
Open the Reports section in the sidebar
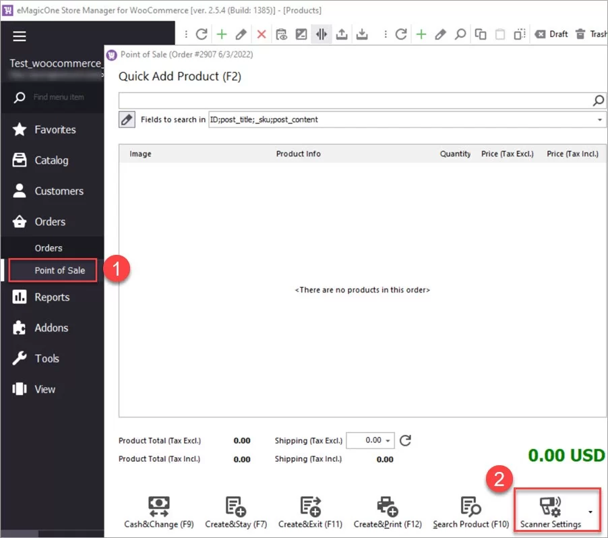pyautogui.click(x=51, y=297)
